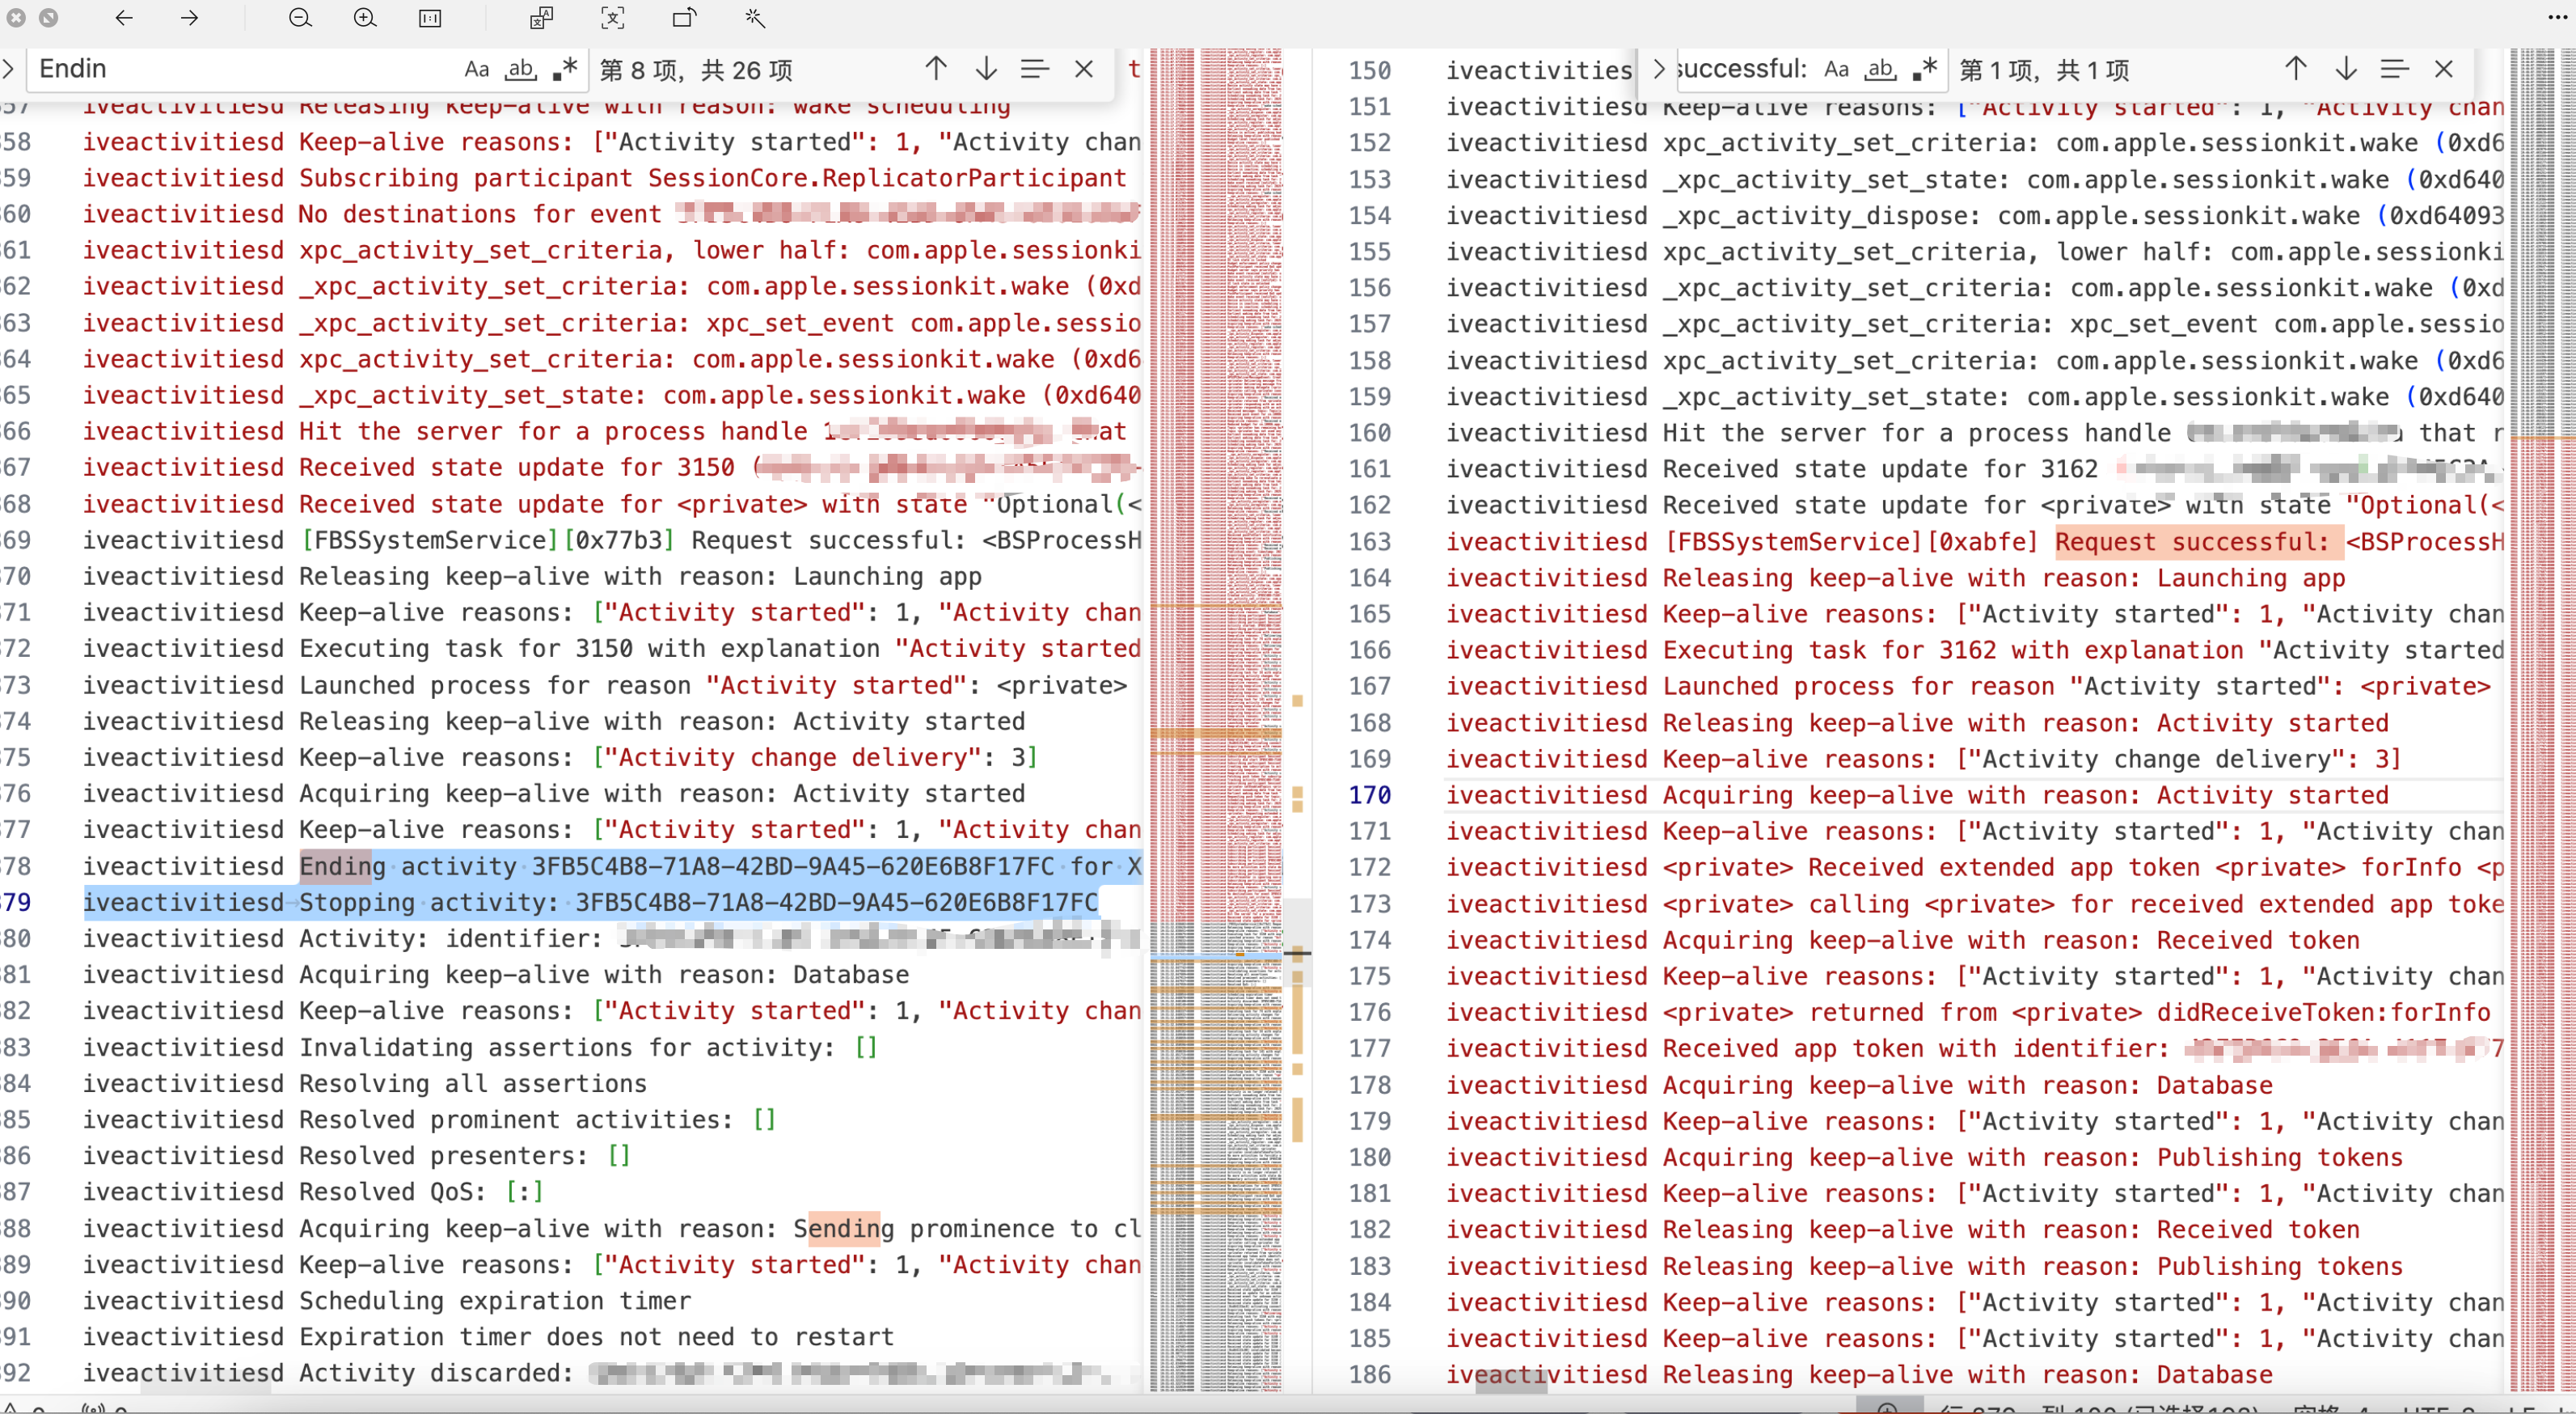The height and width of the screenshot is (1414, 2576).
Task: Enable regex search in right find bar
Action: click(1924, 69)
